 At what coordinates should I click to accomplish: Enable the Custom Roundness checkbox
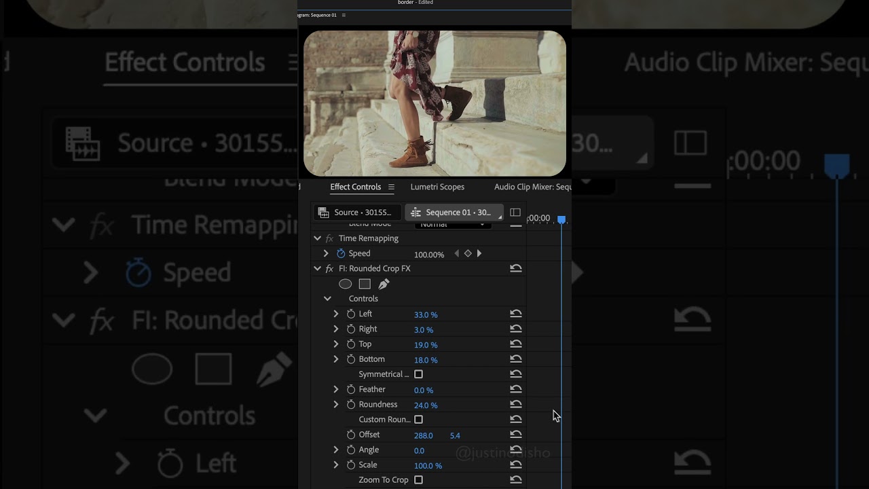pyautogui.click(x=418, y=419)
